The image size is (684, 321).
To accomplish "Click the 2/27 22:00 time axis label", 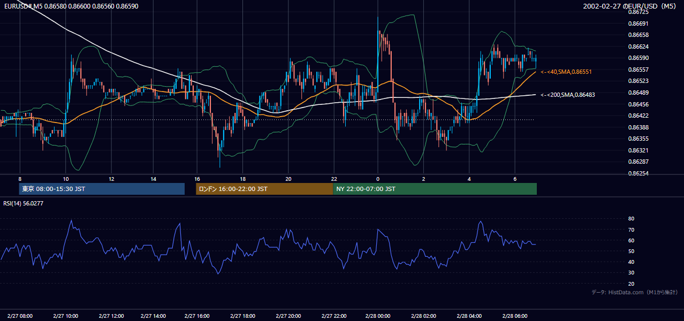I will click(334, 316).
